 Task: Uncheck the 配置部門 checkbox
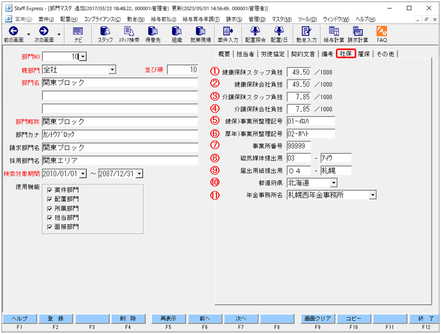tap(50, 199)
